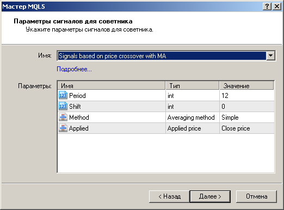284x210 pixels.
Task: Click the int type cell for Period
Action: [x=193, y=96]
